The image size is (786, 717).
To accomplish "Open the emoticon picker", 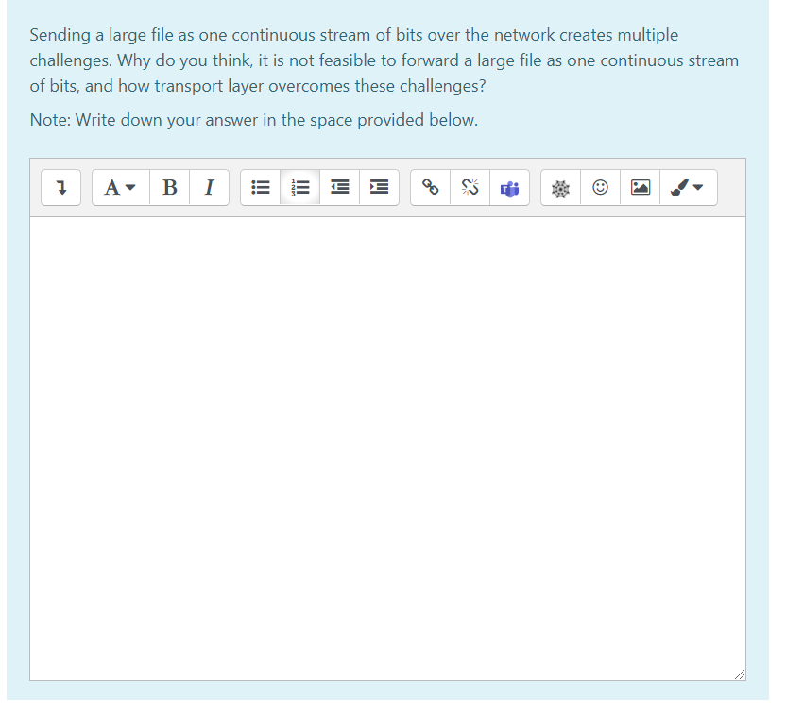I will coord(600,187).
